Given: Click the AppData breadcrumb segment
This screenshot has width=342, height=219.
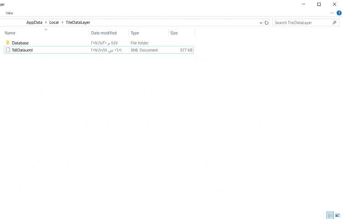Looking at the screenshot, I should 34,22.
